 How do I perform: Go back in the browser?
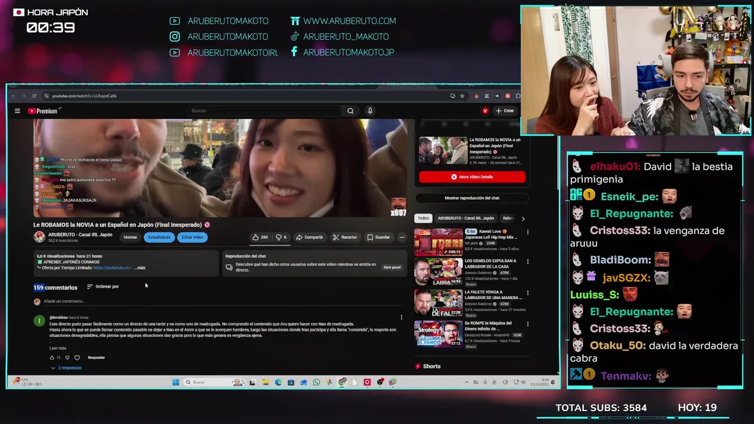[x=14, y=96]
